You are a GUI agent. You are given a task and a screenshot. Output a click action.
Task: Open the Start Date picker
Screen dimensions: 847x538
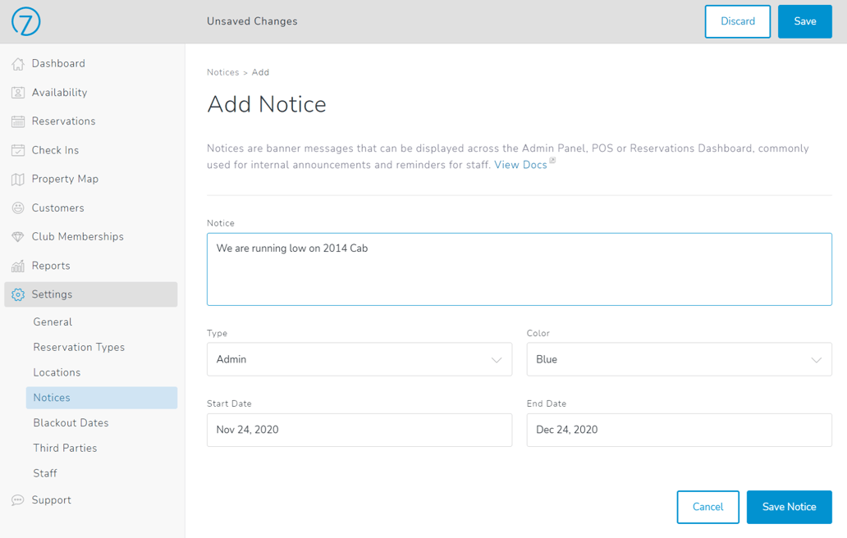pos(359,430)
